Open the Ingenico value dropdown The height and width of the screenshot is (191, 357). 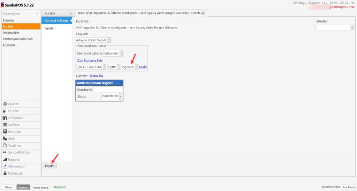136,67
